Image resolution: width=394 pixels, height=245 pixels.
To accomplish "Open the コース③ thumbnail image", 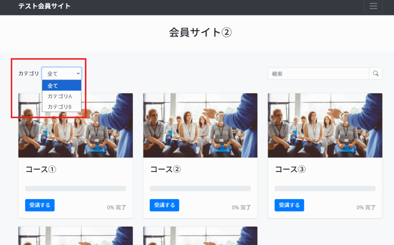I will click(x=325, y=125).
